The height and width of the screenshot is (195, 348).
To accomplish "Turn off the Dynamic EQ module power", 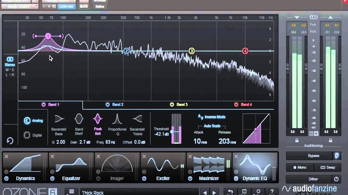I will (x=236, y=178).
